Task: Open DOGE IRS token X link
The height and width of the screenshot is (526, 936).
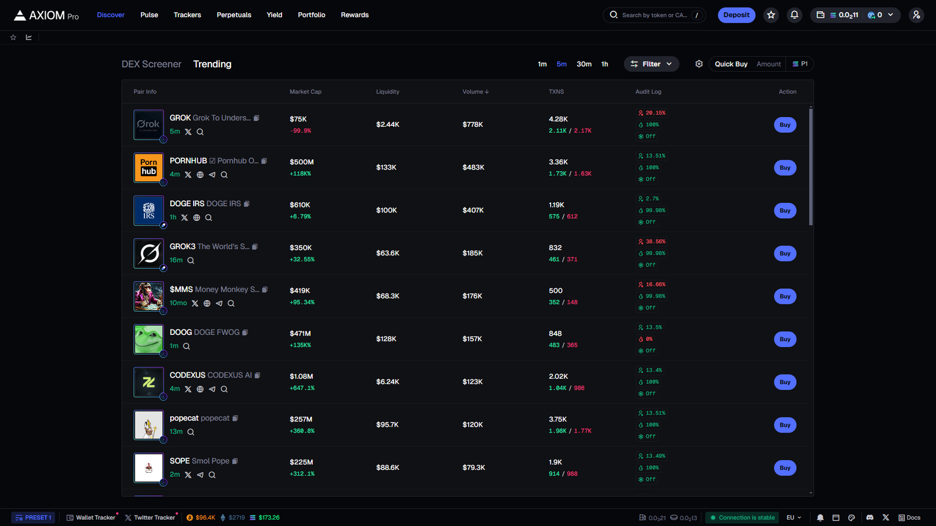Action: (x=185, y=217)
